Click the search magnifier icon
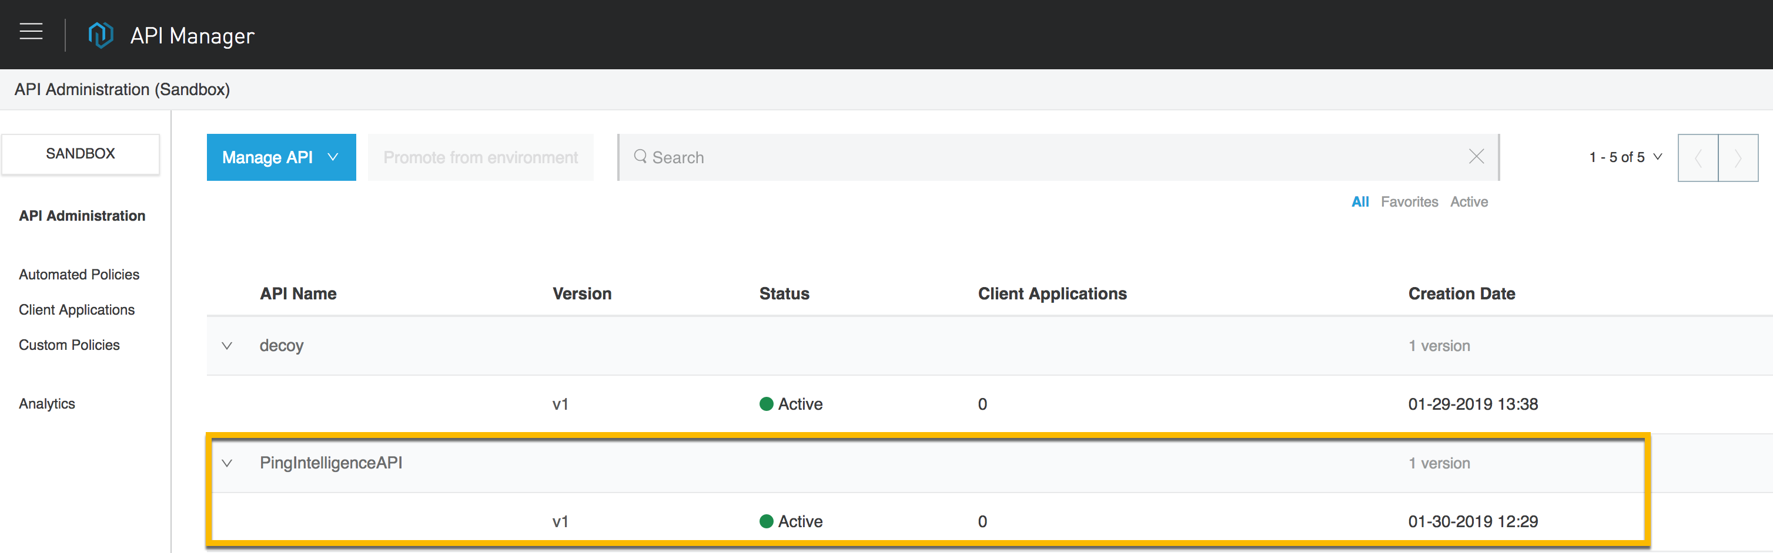 [x=640, y=157]
